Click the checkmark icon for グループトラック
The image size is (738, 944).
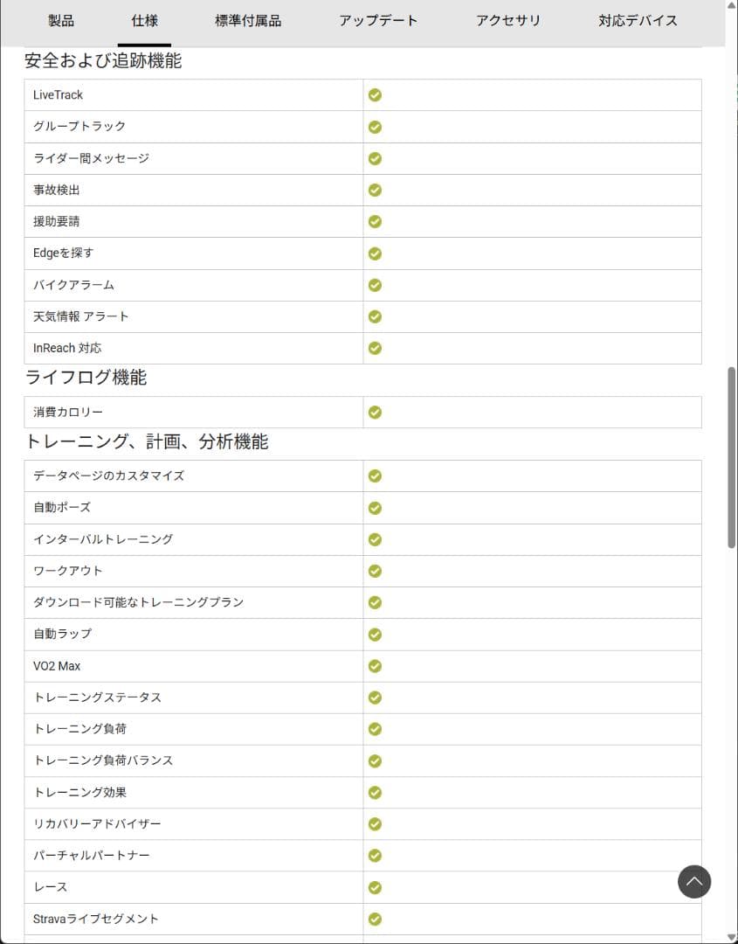[375, 126]
